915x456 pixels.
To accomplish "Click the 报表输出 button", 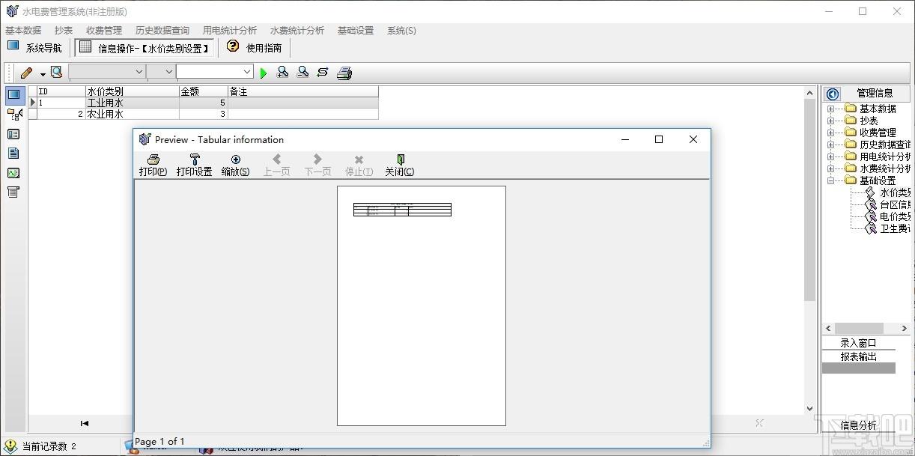I will point(858,356).
